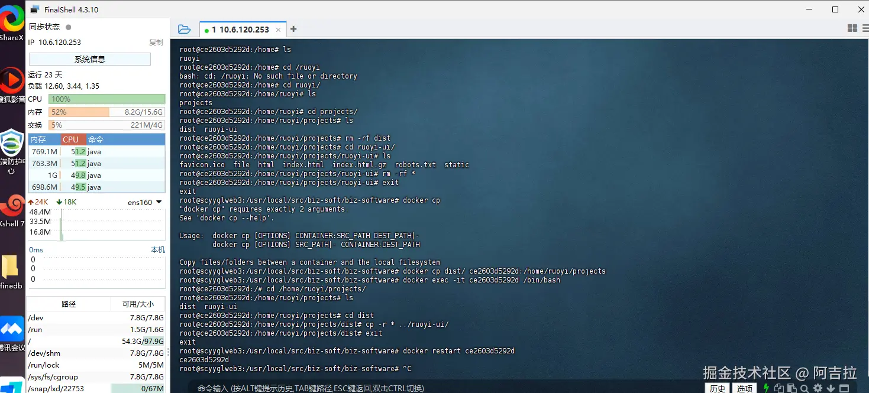Click the fullscreen window icon in the command bar

(844, 388)
